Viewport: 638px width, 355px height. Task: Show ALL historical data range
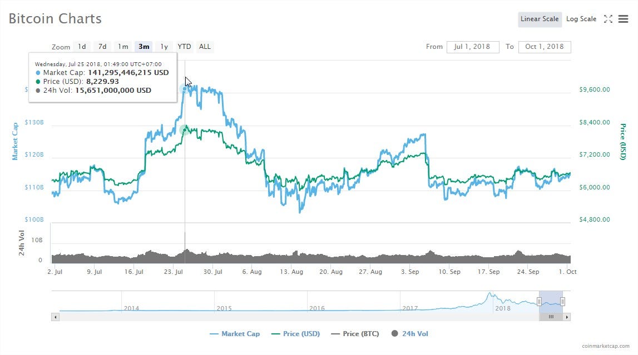click(x=205, y=47)
